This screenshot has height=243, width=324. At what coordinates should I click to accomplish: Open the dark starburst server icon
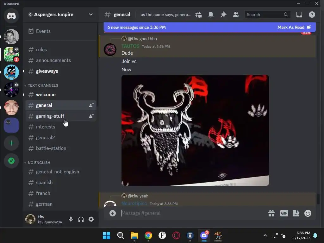tap(11, 90)
